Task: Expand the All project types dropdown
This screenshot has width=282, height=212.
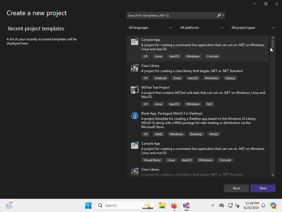Action: click(x=253, y=28)
